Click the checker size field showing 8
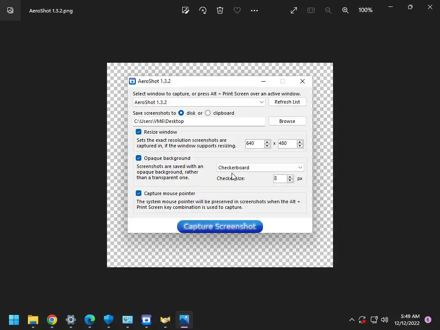 point(280,178)
